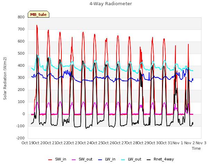Click the Oct 27 x-axis label
This screenshot has height=166, width=222.
(x=120, y=143)
